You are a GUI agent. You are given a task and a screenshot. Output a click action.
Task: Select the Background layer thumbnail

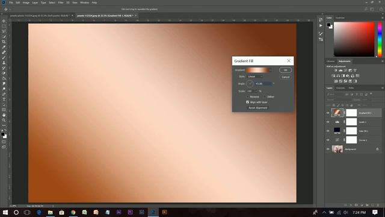(337, 149)
